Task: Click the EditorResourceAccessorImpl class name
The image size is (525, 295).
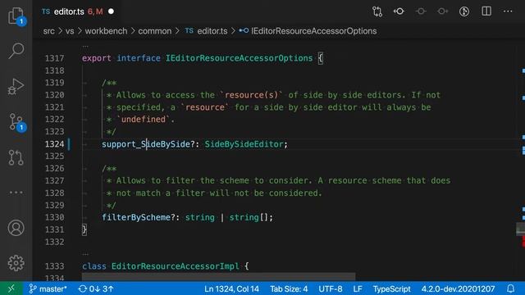Action: [x=175, y=266]
